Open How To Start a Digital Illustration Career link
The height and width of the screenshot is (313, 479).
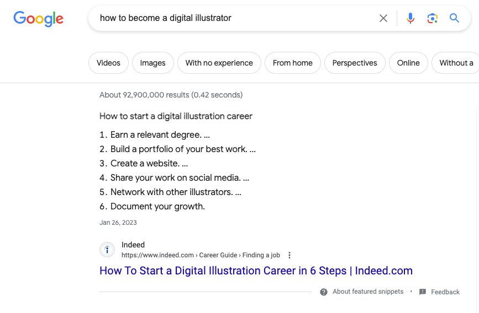coord(256,271)
